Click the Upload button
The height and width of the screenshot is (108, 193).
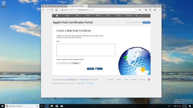click(99, 69)
